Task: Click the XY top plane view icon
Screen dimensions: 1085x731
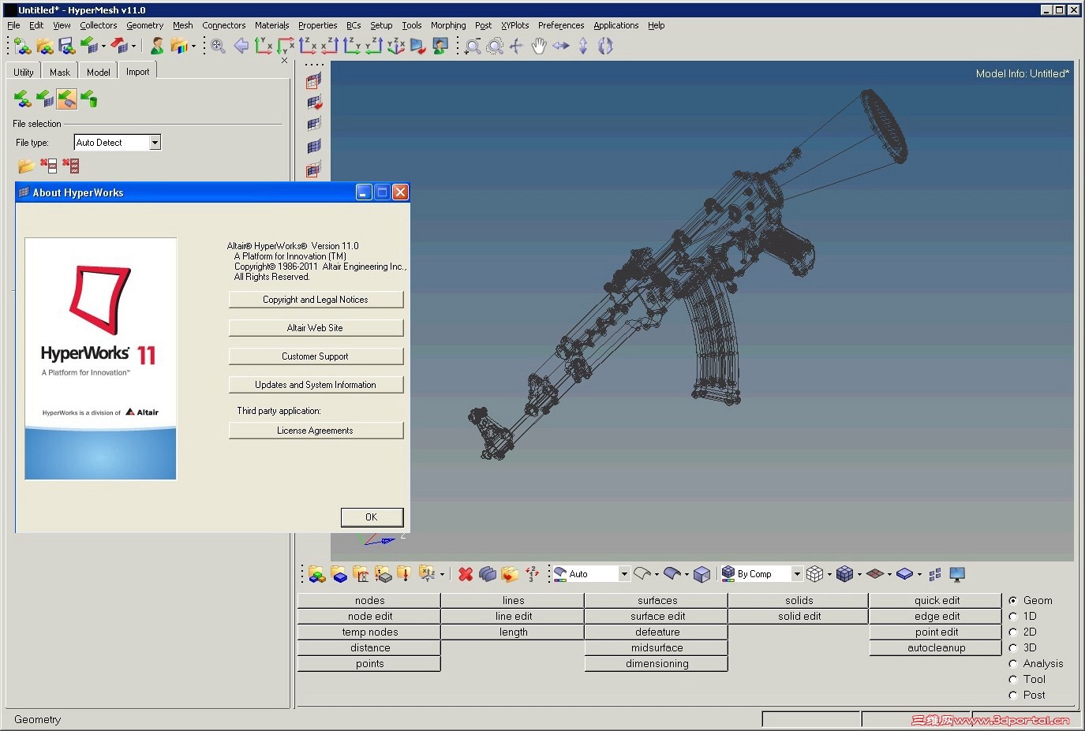Action: tap(263, 47)
